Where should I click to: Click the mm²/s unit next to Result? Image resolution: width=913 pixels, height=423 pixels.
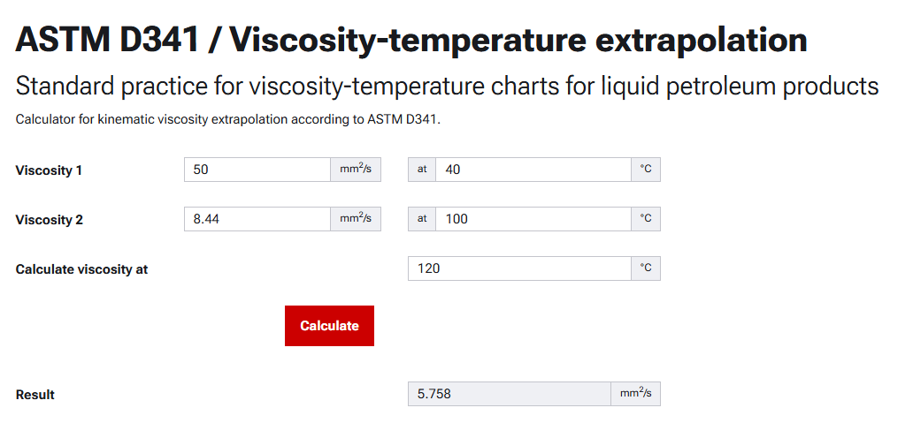click(636, 394)
